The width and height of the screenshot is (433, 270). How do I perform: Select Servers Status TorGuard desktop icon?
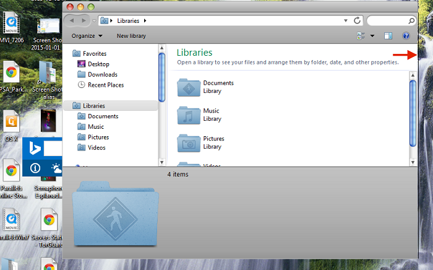pyautogui.click(x=48, y=228)
